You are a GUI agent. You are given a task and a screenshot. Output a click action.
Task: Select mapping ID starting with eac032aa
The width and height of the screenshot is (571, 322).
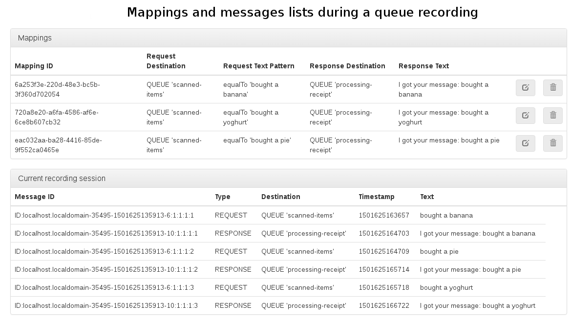58,145
